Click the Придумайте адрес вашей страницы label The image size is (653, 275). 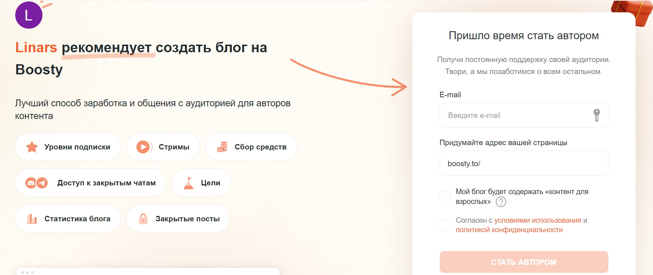[503, 143]
